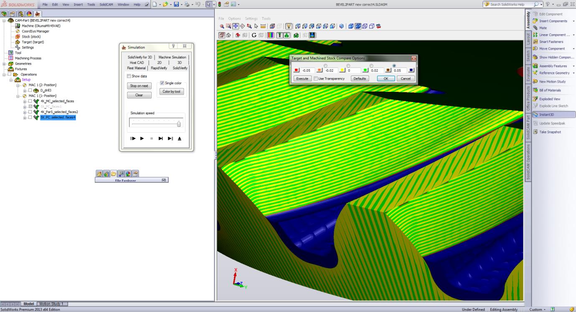Viewport: 576px width, 312px height.
Task: Switch to the Machine Simulation tab
Action: coord(172,57)
